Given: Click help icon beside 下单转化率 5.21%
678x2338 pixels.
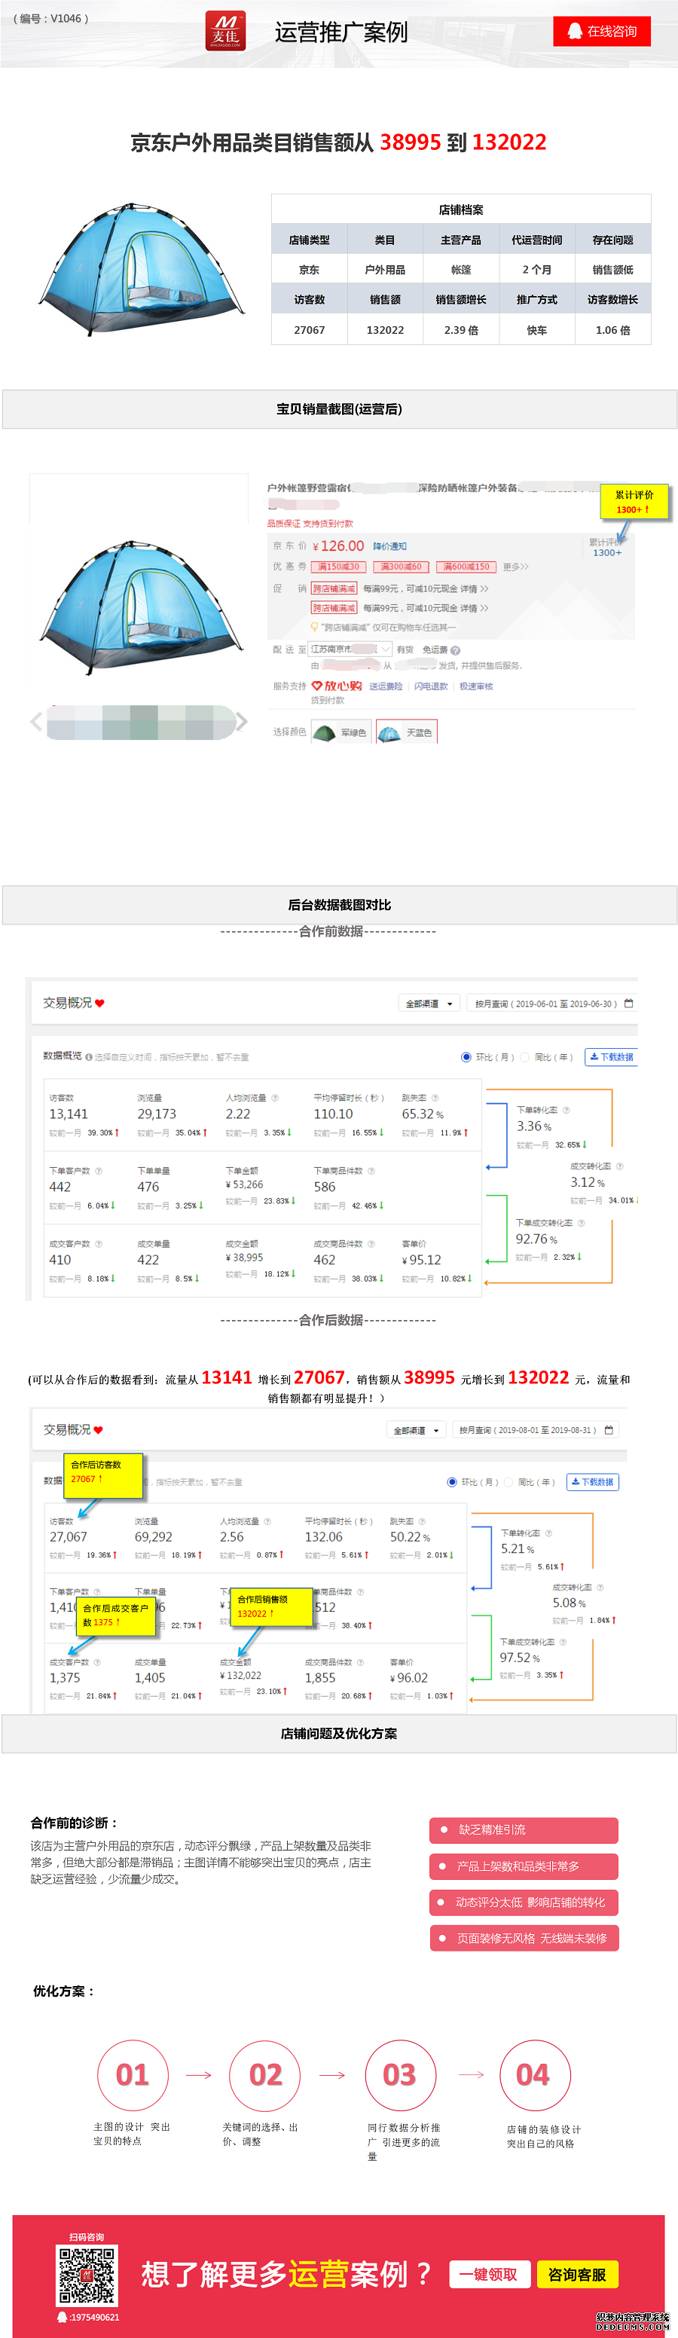Looking at the screenshot, I should pyautogui.click(x=548, y=1533).
